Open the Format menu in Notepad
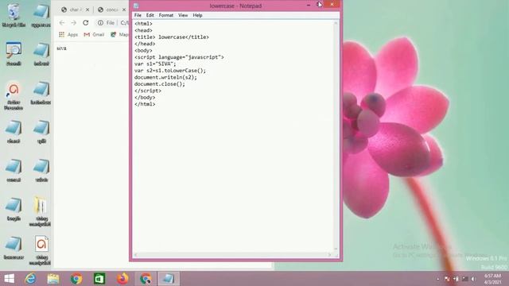 (166, 15)
